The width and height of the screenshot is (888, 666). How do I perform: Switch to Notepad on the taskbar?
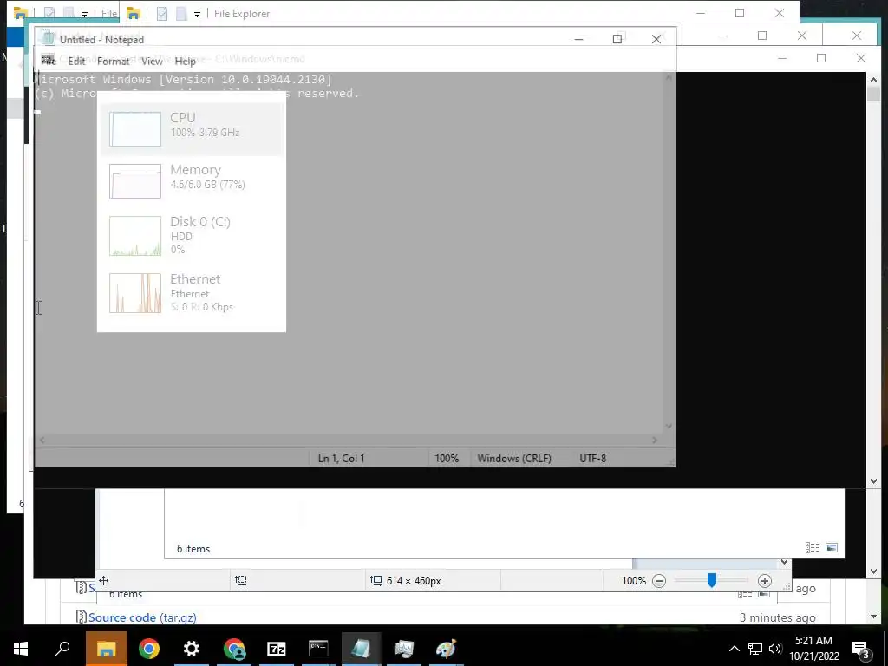(361, 649)
